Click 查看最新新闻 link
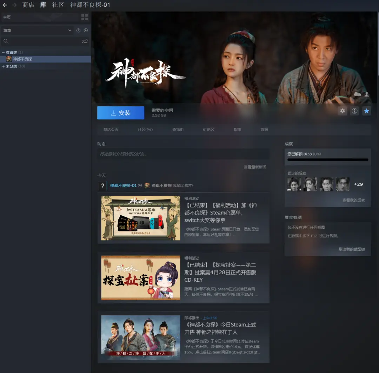Image resolution: width=379 pixels, height=373 pixels. pyautogui.click(x=255, y=167)
